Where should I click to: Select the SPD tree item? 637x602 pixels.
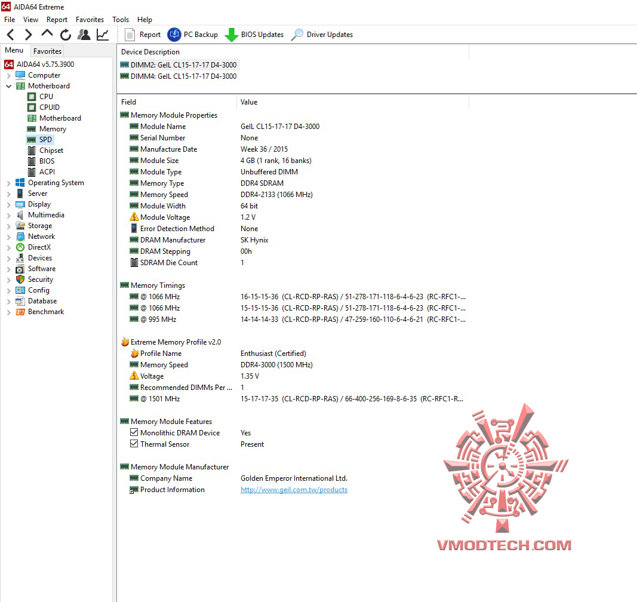tap(45, 139)
